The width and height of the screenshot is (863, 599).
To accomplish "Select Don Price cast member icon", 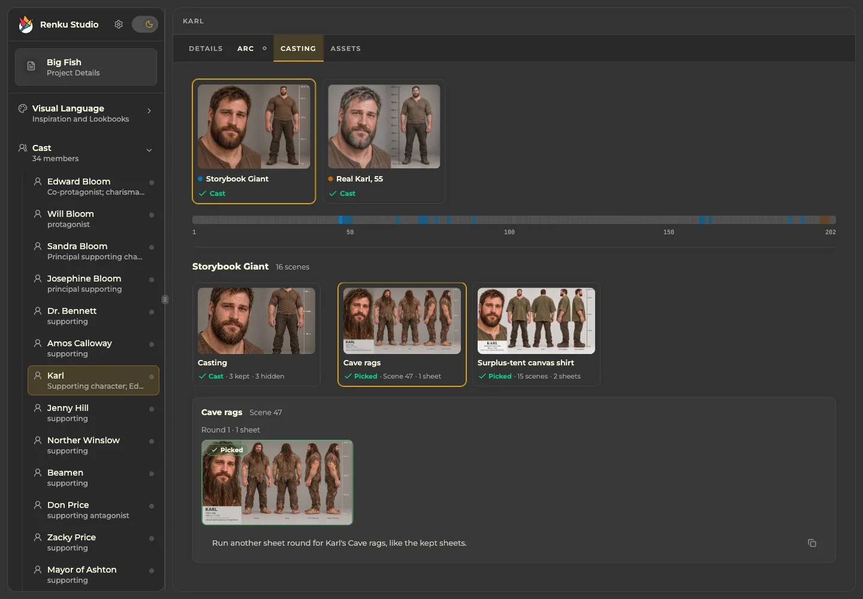I will [38, 505].
